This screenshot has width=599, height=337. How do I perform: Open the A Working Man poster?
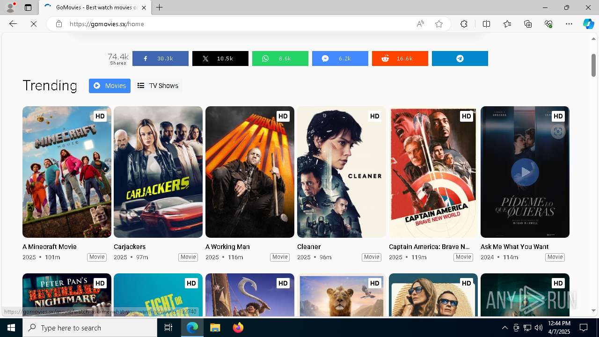[x=250, y=172]
